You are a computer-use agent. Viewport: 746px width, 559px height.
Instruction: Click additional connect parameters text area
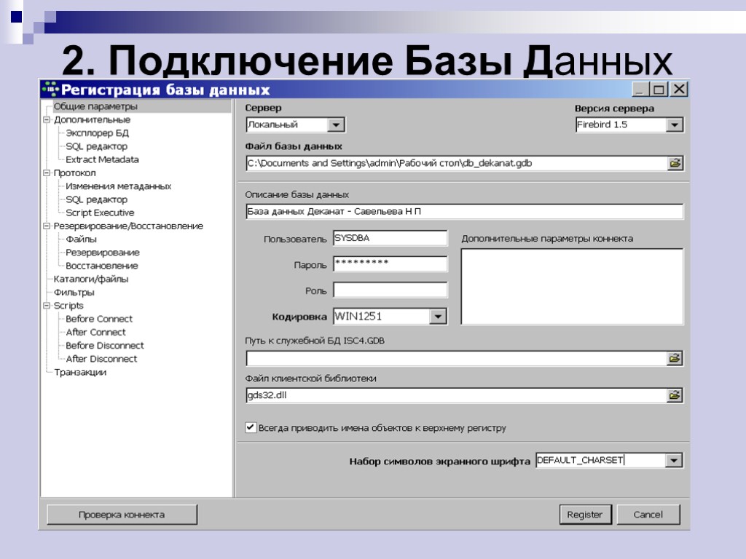(572, 287)
